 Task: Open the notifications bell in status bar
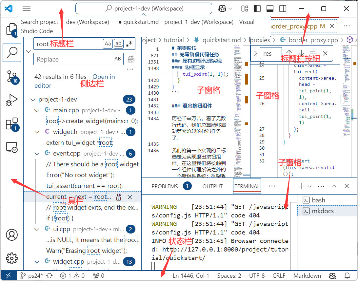point(347,276)
